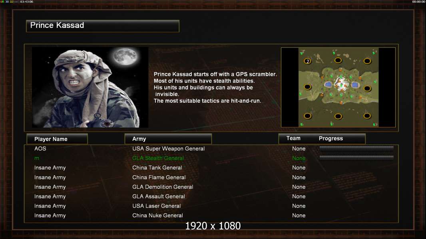Image resolution: width=426 pixels, height=239 pixels.
Task: Click the Prince Kassad title field
Action: (x=103, y=26)
